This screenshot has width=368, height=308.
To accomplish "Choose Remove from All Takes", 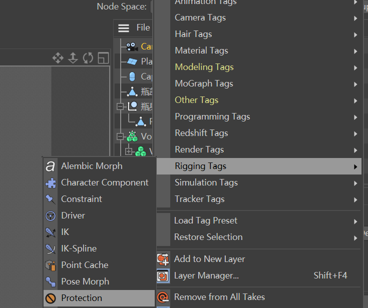I will [259, 297].
